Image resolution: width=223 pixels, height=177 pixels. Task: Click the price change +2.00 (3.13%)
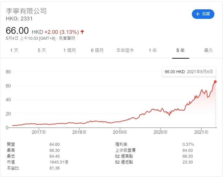click(62, 32)
